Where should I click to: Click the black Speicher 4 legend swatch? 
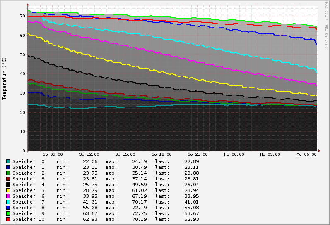[8, 185]
